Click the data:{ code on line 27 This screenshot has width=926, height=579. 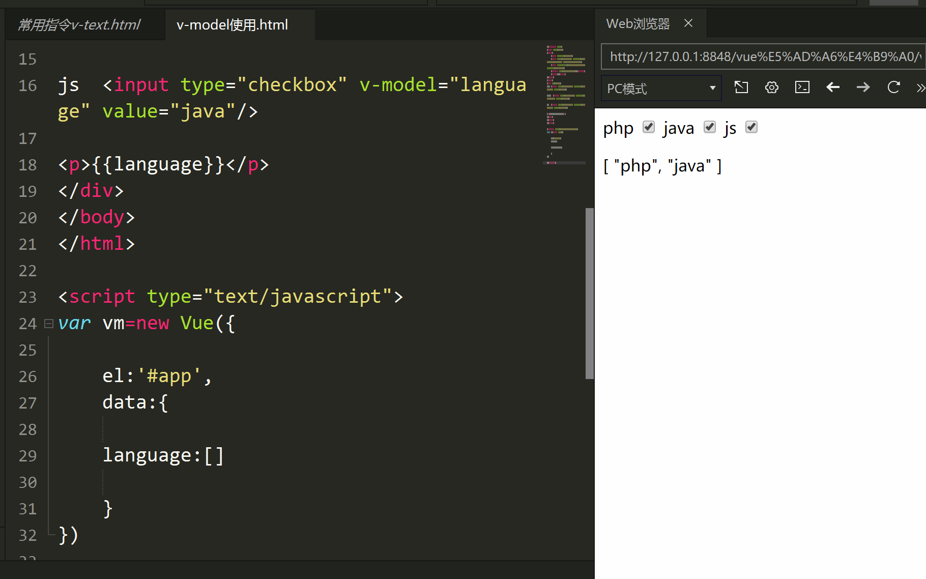click(135, 402)
